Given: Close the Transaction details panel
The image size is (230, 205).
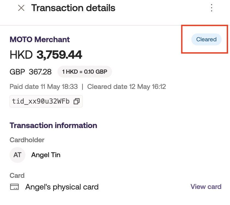Looking at the screenshot, I should click(21, 8).
